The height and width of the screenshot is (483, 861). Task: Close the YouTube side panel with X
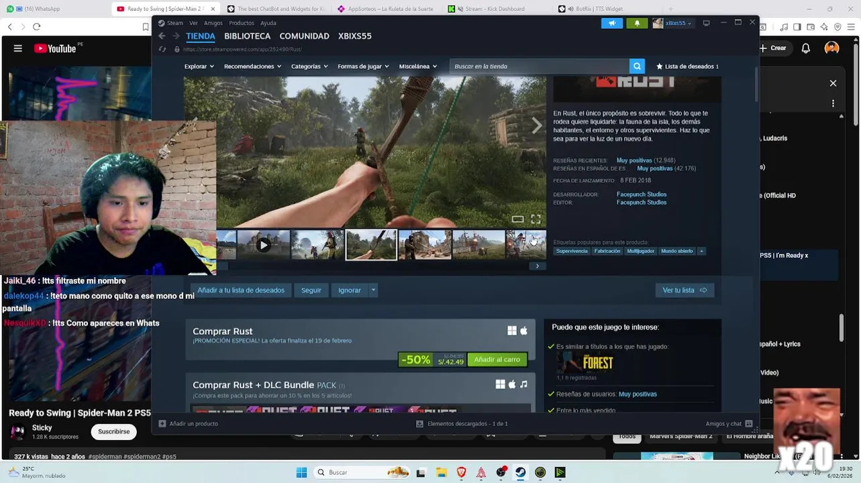pos(833,83)
